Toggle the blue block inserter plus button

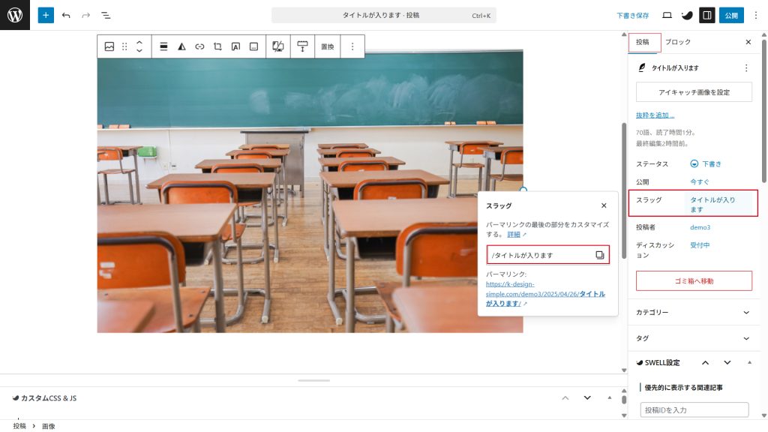click(x=46, y=15)
